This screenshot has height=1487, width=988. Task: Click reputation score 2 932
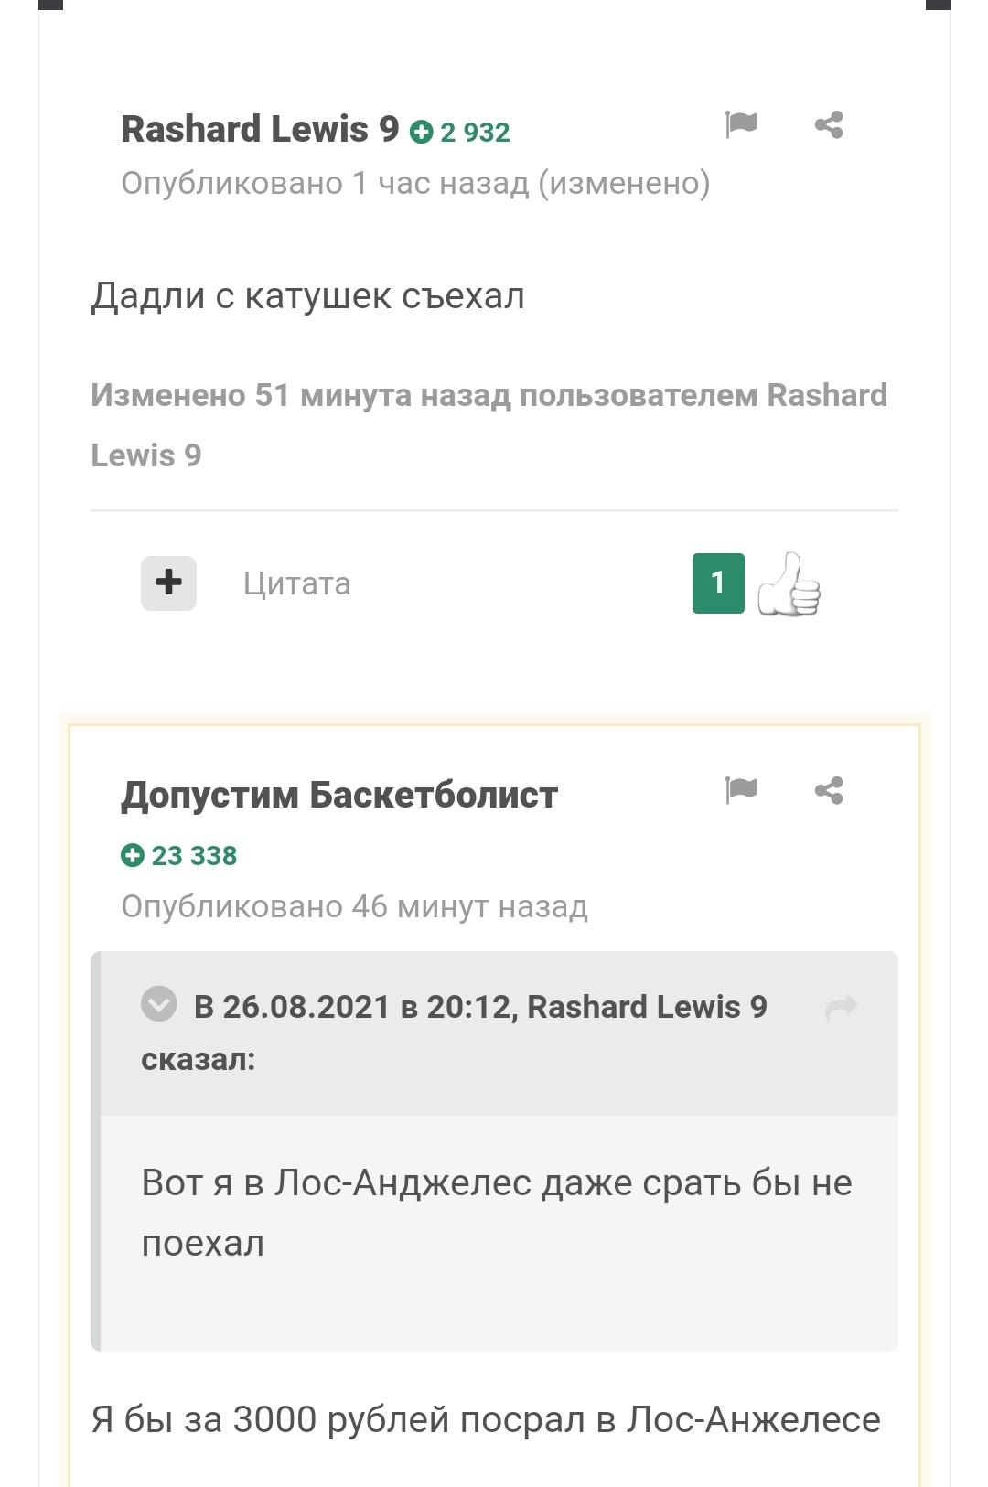click(475, 133)
